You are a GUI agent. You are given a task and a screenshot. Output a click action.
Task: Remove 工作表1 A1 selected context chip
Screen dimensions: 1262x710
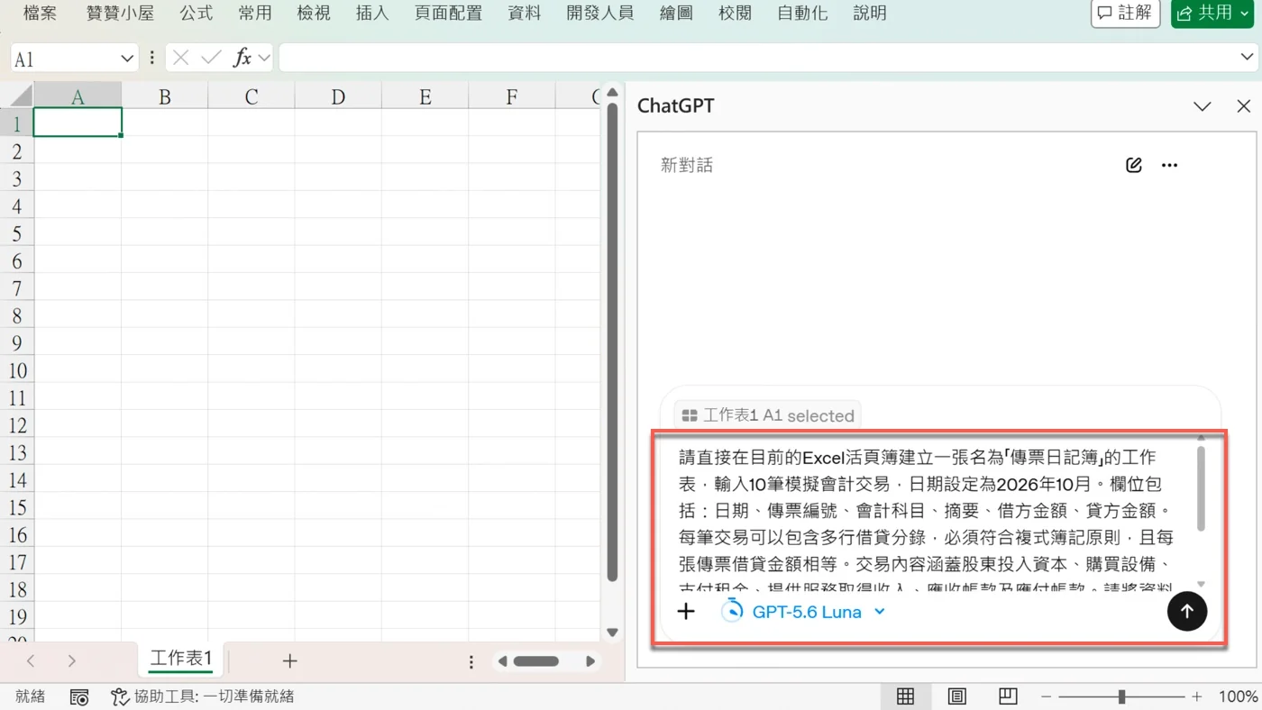767,415
